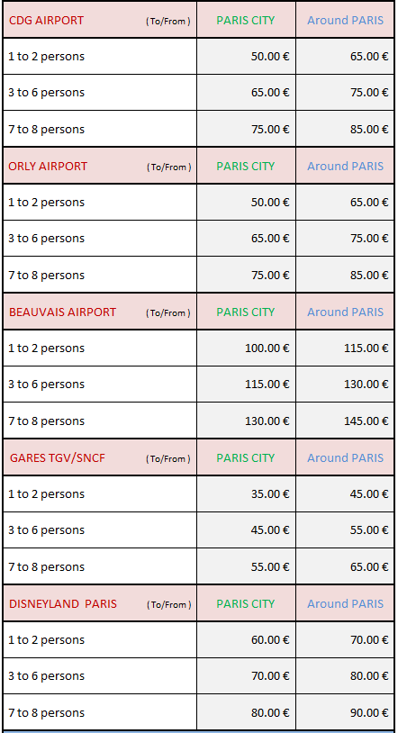
Task: Click Disneyland 7 to 8 persons price 90.00 €
Action: point(369,713)
